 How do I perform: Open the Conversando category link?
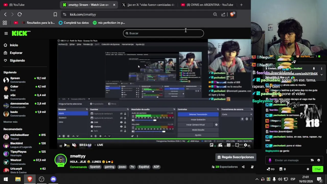(x=78, y=167)
